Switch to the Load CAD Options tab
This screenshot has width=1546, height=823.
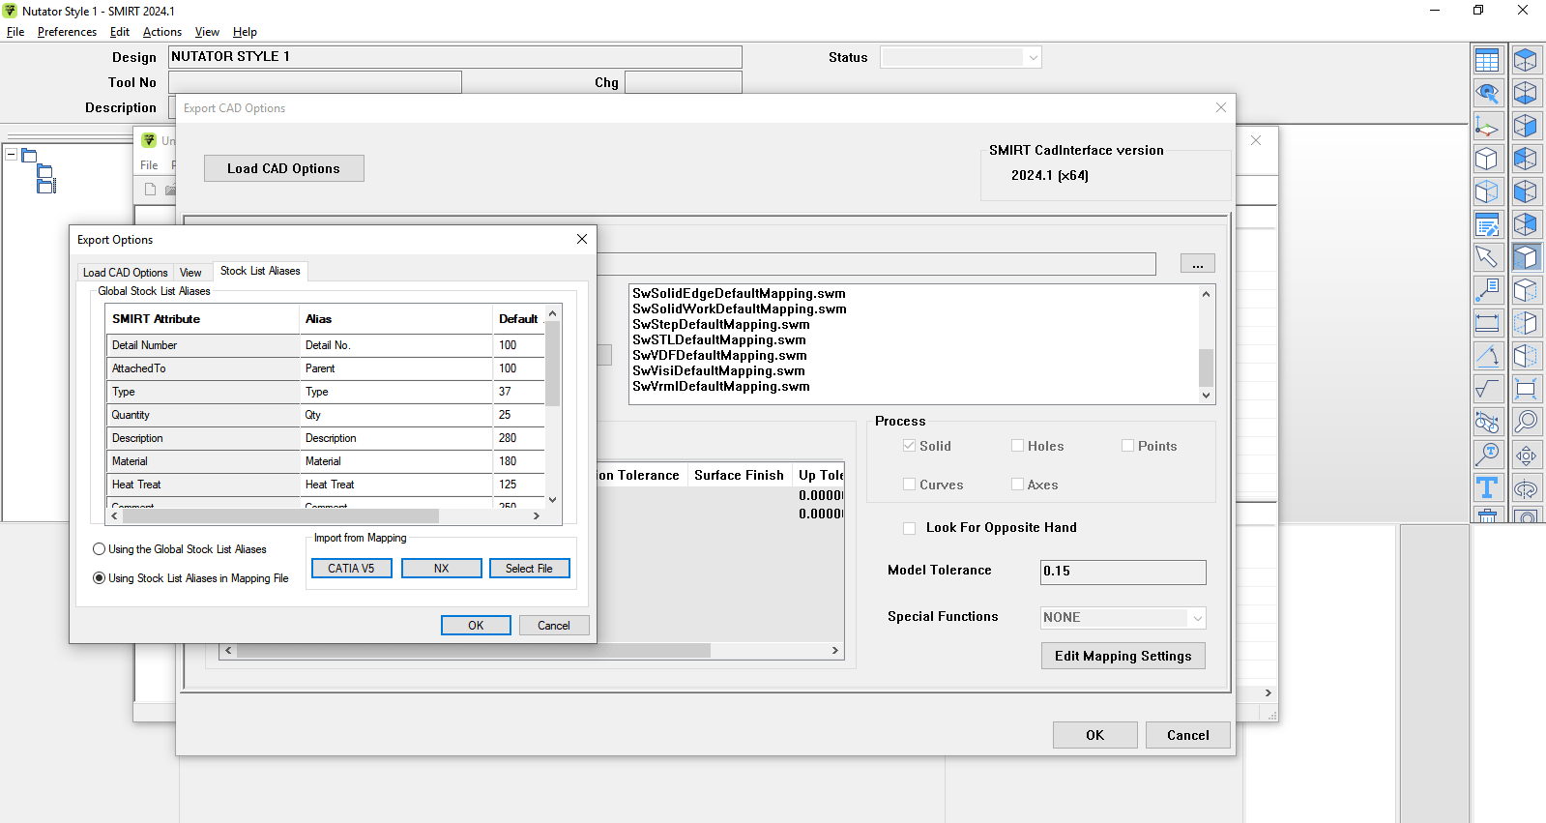tap(125, 273)
